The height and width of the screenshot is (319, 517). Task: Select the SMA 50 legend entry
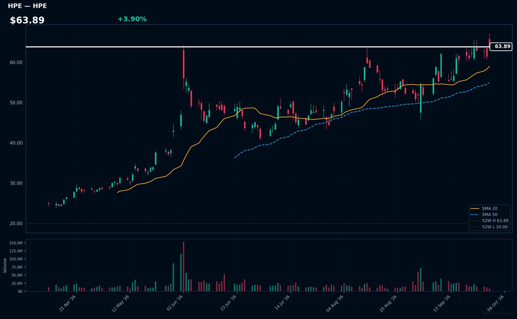(489, 215)
